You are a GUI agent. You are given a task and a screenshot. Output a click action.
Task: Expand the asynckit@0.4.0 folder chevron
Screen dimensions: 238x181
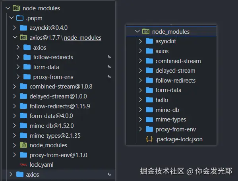coord(14,28)
